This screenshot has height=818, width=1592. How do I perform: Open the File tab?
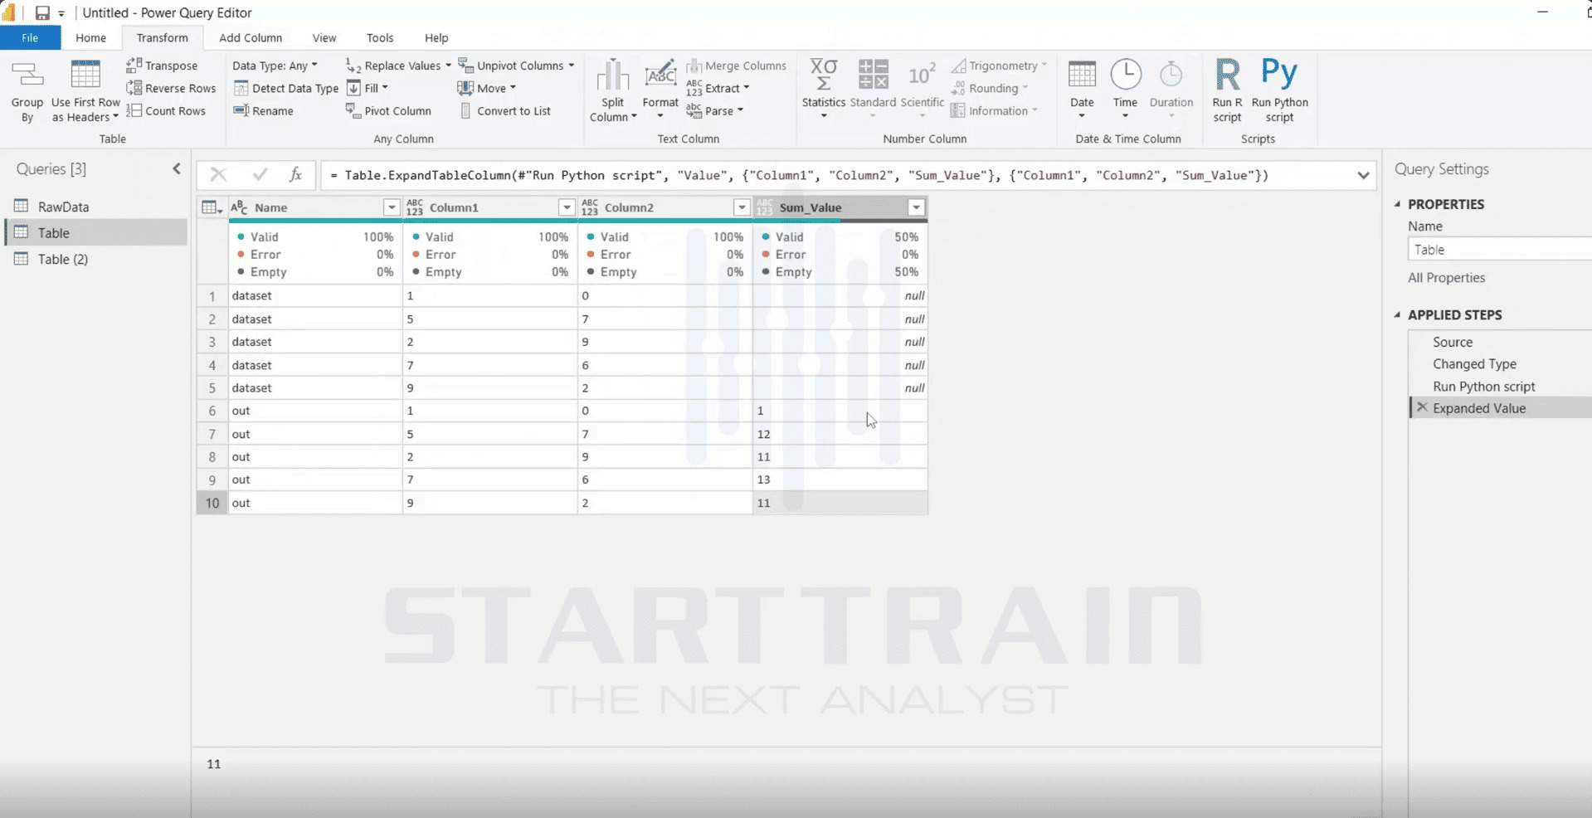click(x=30, y=38)
